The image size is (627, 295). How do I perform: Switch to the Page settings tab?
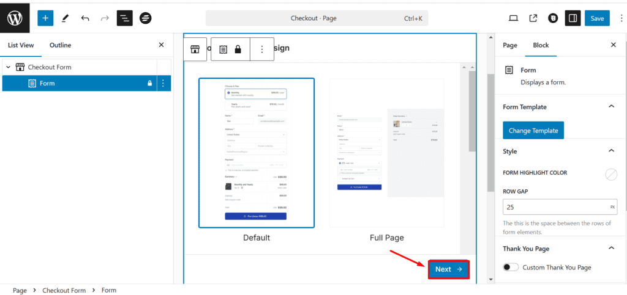(x=509, y=45)
